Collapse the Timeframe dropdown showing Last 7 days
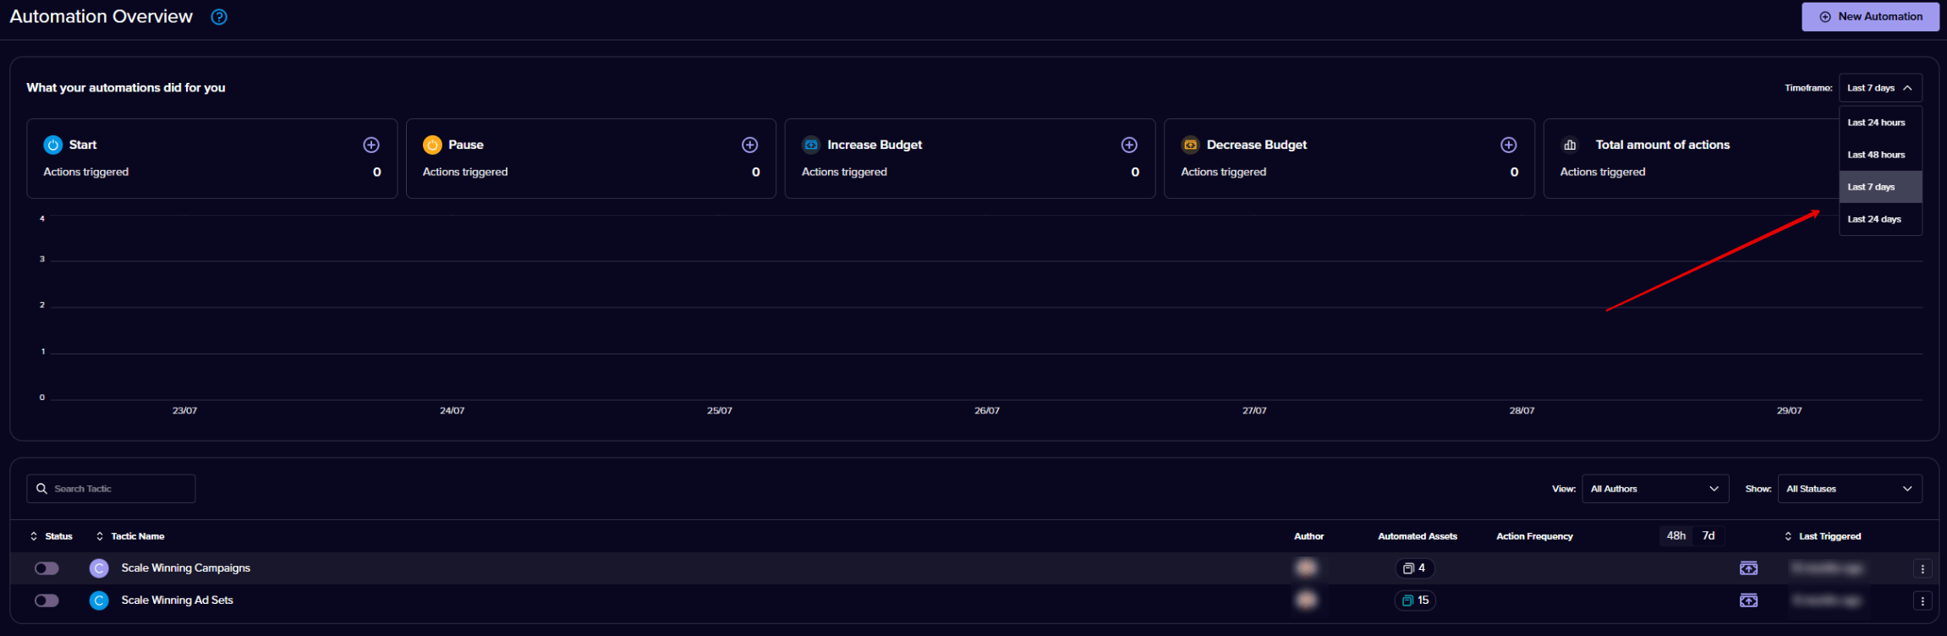Image resolution: width=1947 pixels, height=636 pixels. [1880, 88]
